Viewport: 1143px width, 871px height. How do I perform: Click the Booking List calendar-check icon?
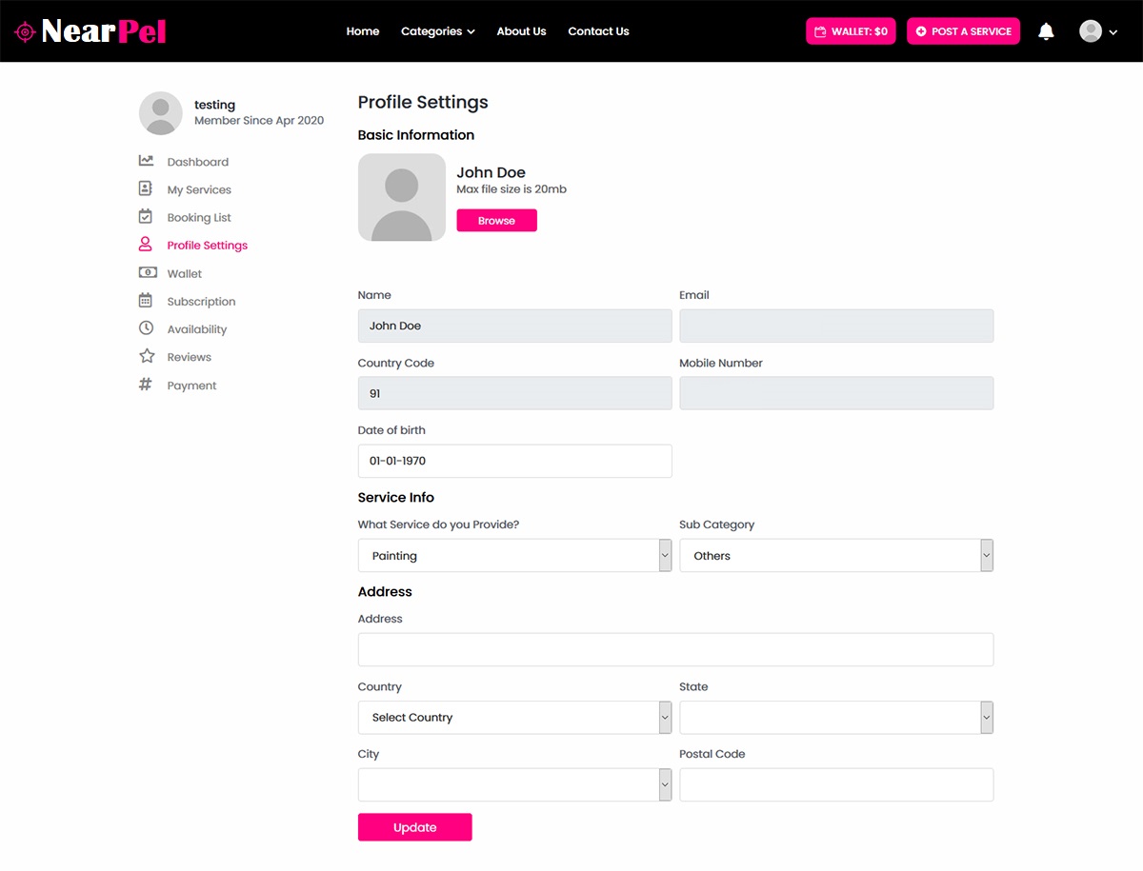(146, 216)
